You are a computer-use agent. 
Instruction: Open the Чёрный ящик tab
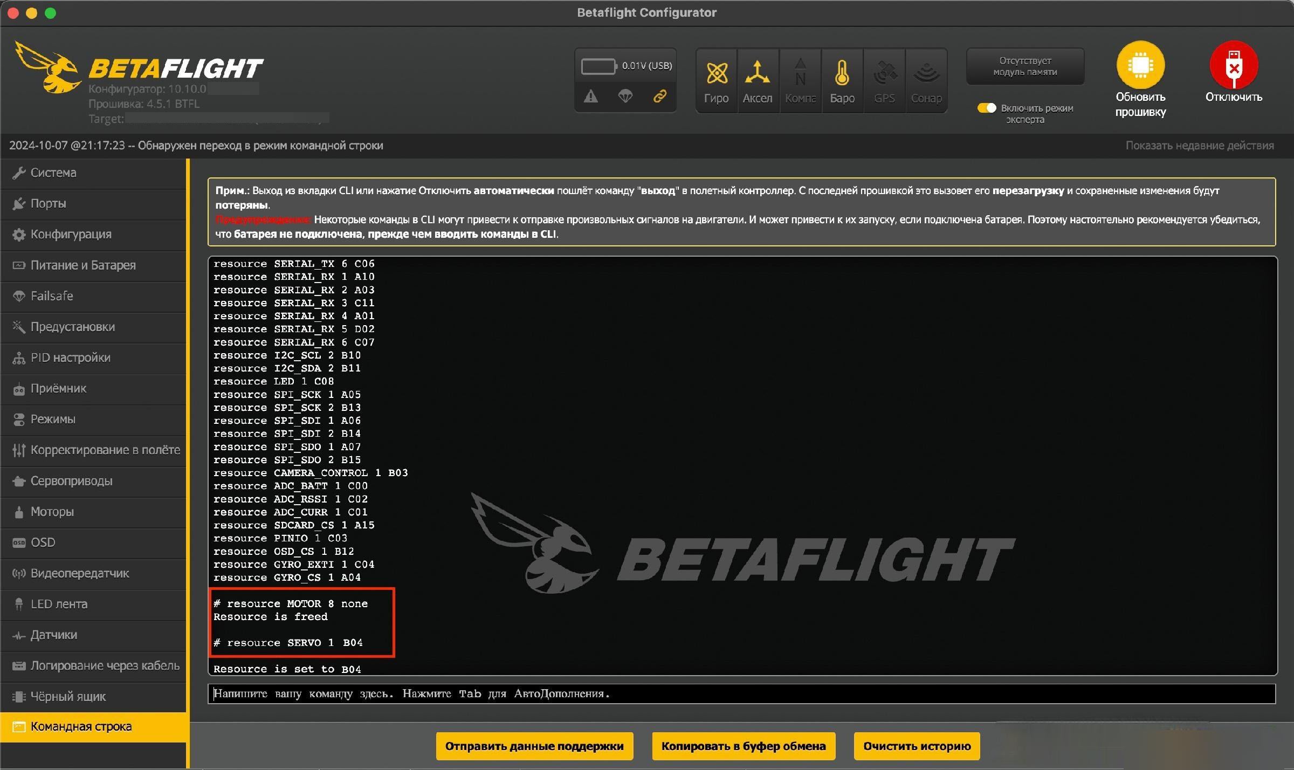click(93, 696)
